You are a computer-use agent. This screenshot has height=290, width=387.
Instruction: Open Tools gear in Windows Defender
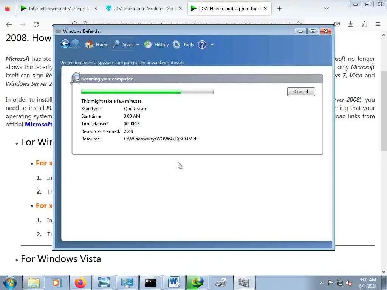coord(183,45)
